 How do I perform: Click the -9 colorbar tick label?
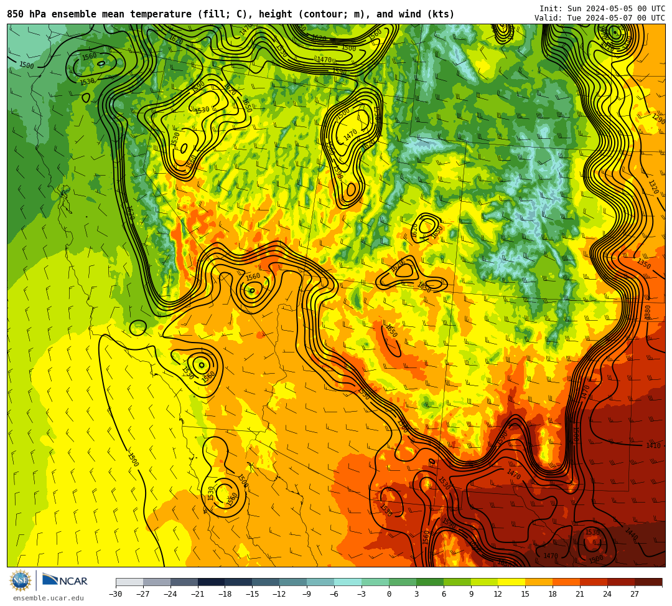click(x=306, y=594)
